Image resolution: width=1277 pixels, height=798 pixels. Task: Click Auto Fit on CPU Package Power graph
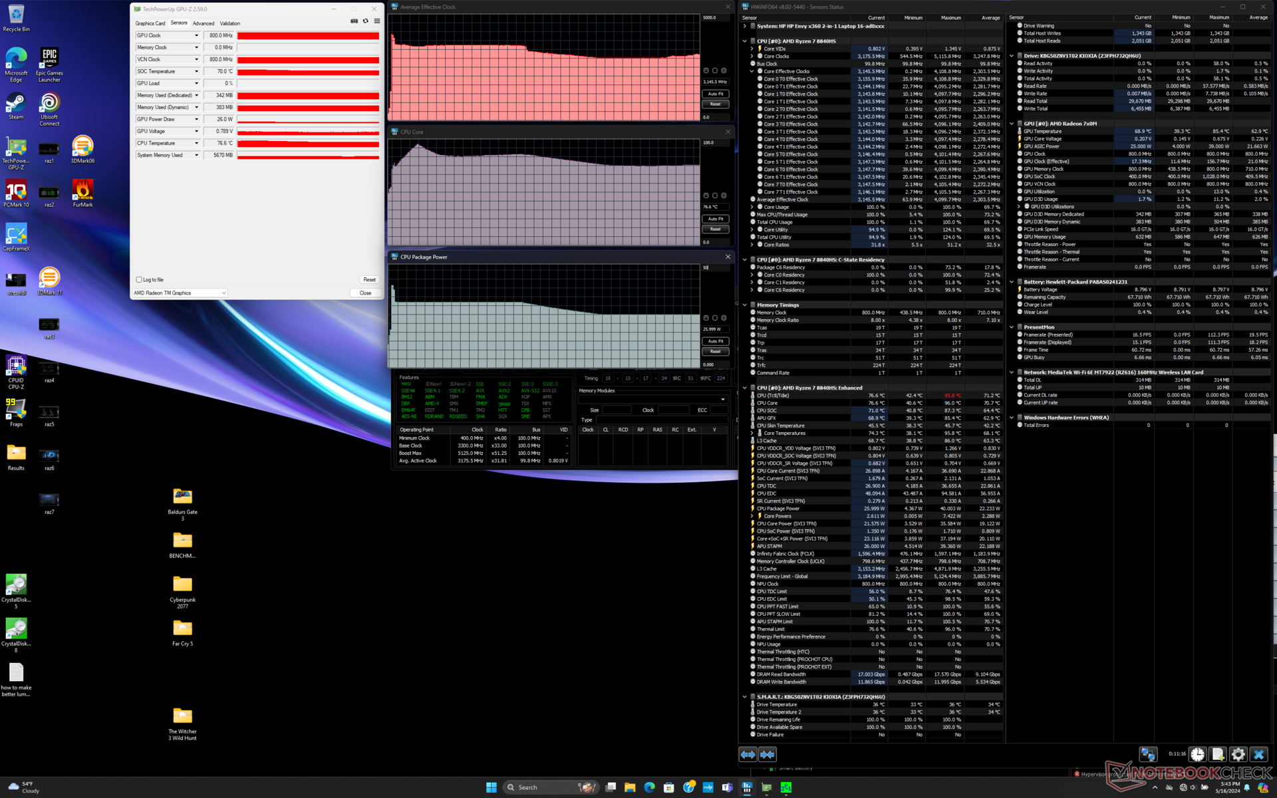(x=715, y=341)
